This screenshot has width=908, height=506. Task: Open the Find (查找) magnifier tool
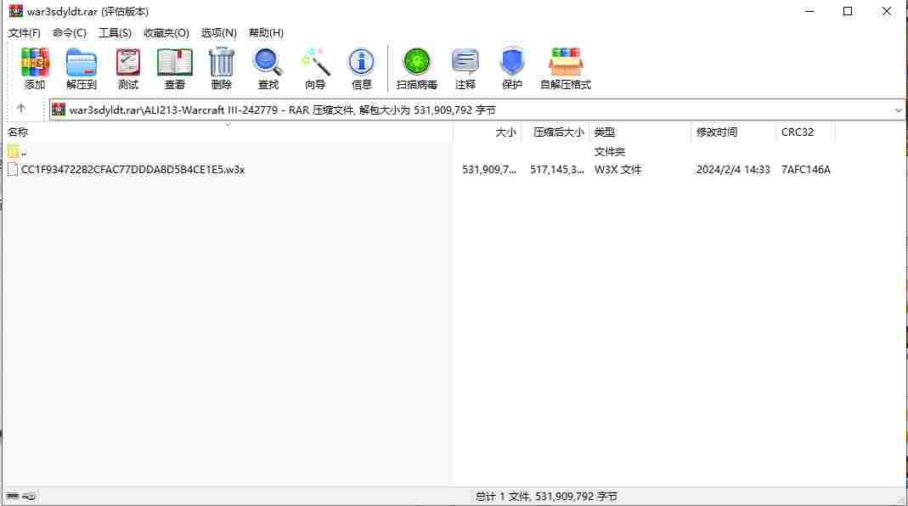268,68
